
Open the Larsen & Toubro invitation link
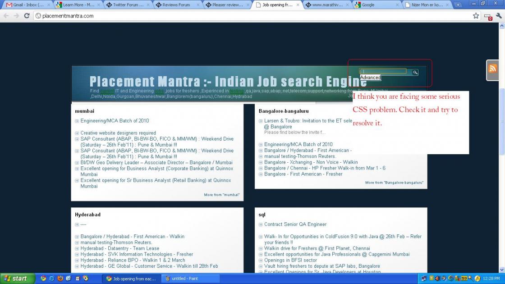point(308,124)
